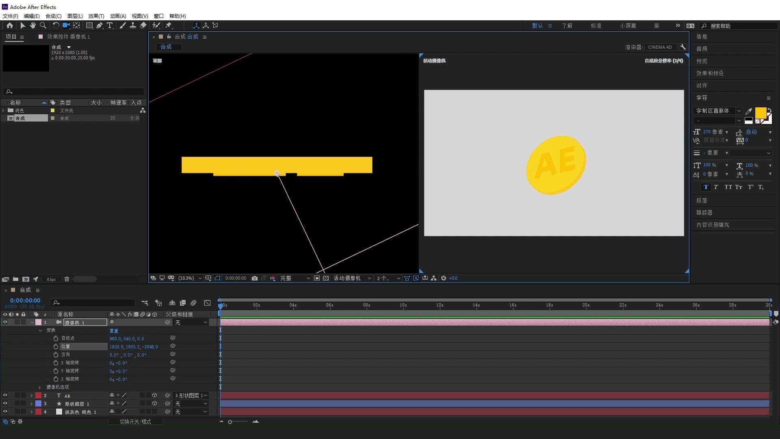The height and width of the screenshot is (439, 780).
Task: Hide the 摄像机 1 layer
Action: pyautogui.click(x=5, y=322)
